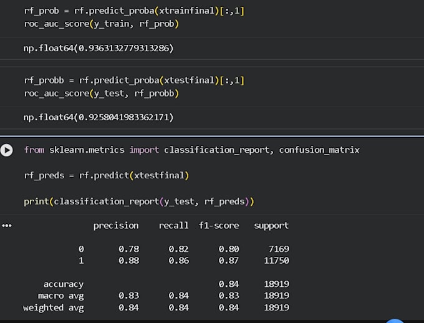Click the sklearn.metrics import line

tap(191, 150)
